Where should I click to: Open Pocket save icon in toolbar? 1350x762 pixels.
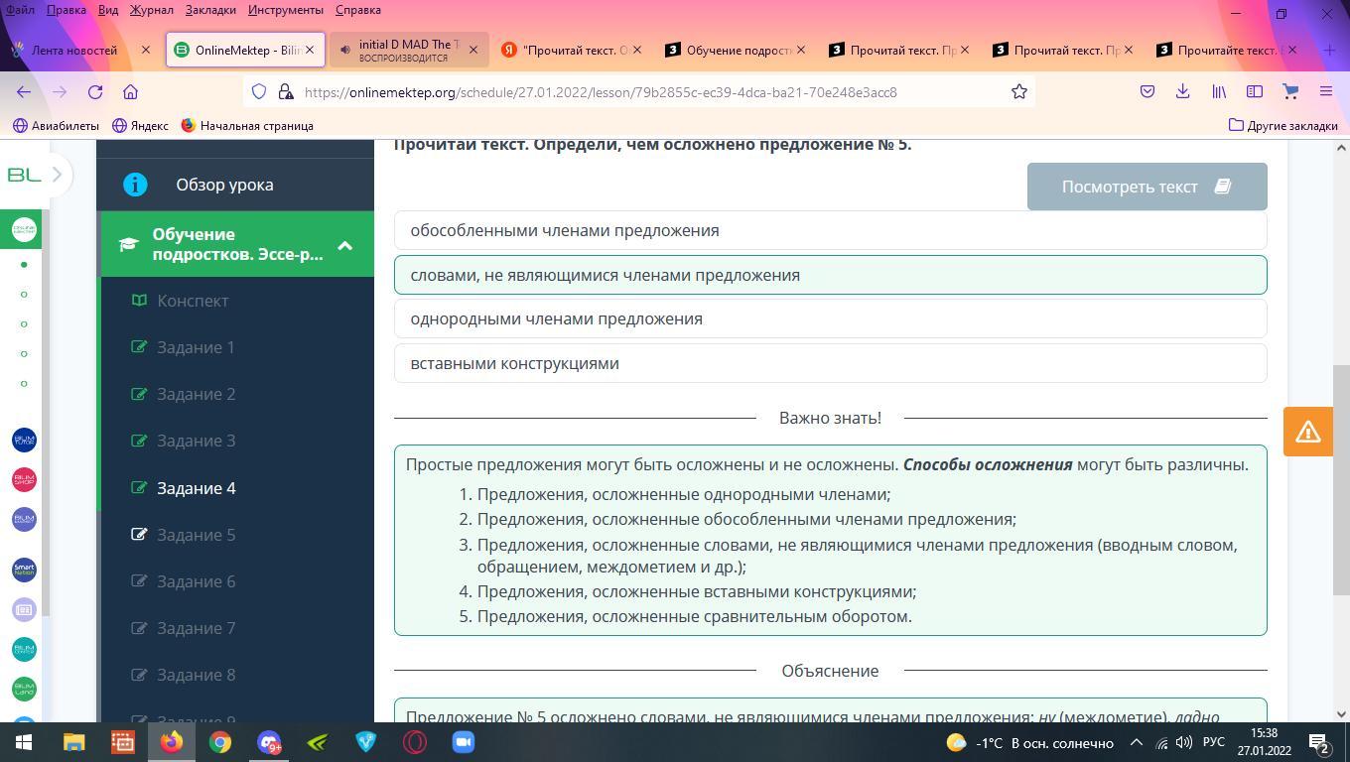point(1147,91)
